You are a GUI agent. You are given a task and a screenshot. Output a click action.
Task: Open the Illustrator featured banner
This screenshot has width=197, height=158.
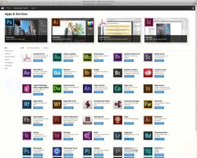point(73,30)
